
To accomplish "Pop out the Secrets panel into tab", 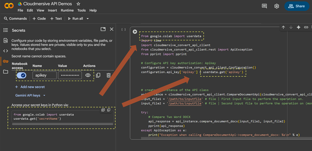I will [103, 29].
